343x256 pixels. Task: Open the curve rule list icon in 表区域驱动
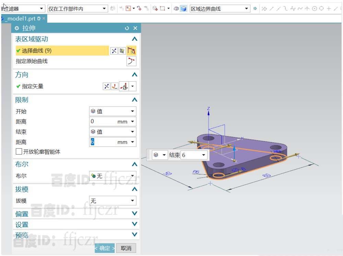pos(123,51)
